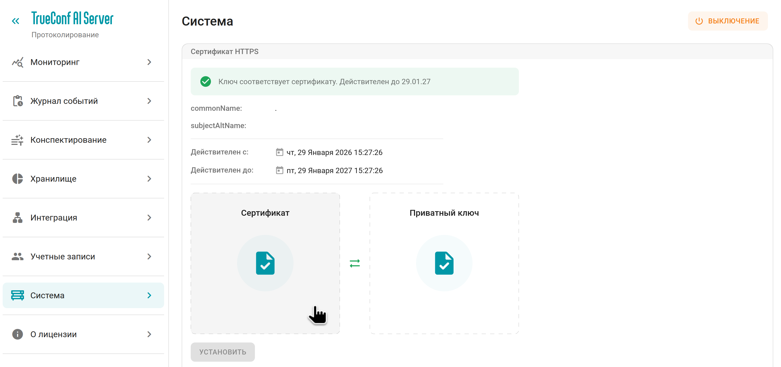Open the Система menu item

[48, 295]
